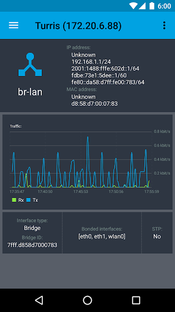
Task: Tap the Android back navigation button
Action: pos(39,300)
